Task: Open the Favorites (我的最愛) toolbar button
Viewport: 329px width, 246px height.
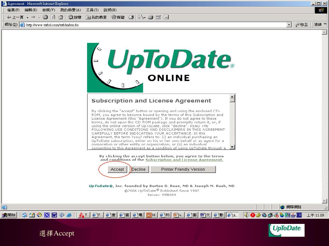Action: point(96,17)
